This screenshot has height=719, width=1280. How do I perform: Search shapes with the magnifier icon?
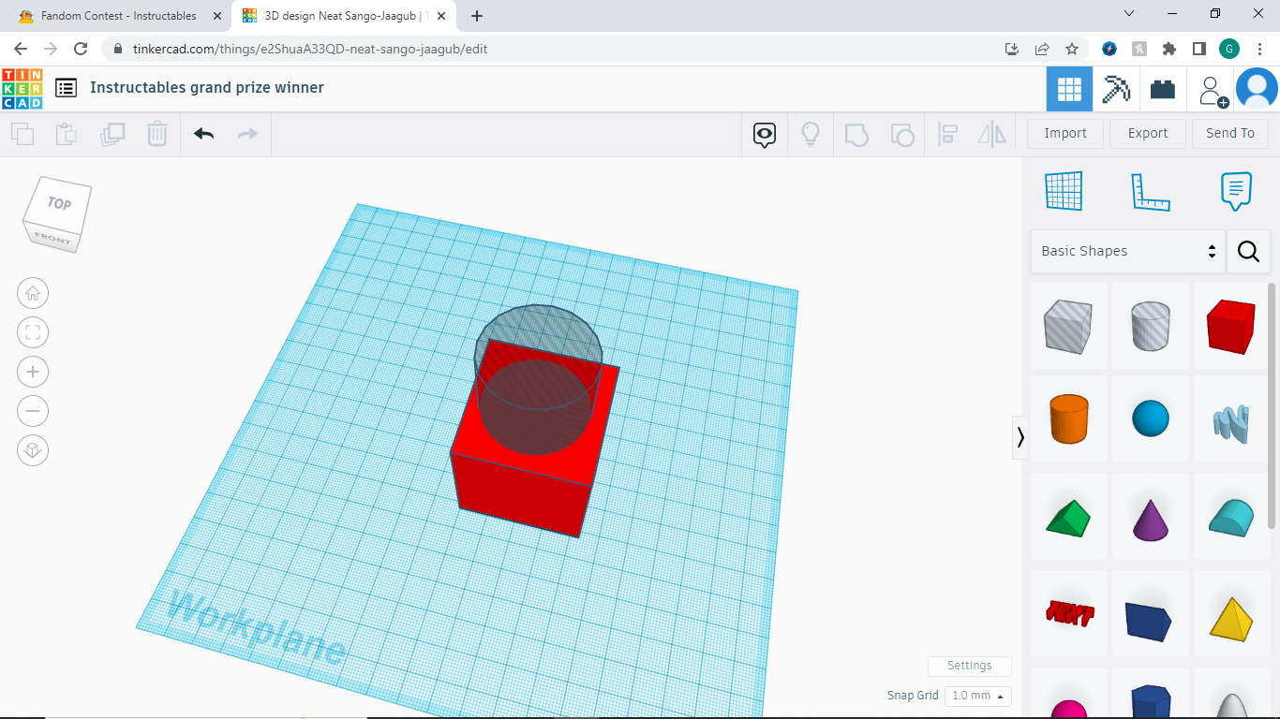pos(1248,251)
